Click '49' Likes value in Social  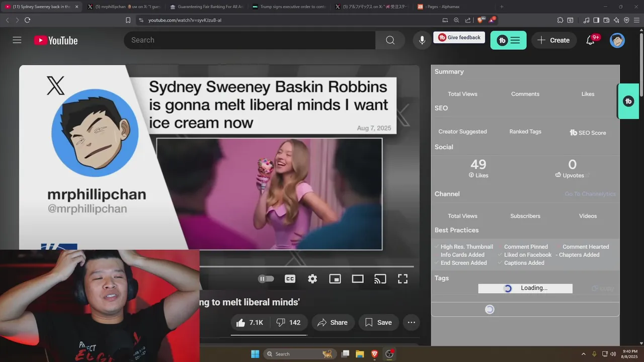pyautogui.click(x=478, y=164)
